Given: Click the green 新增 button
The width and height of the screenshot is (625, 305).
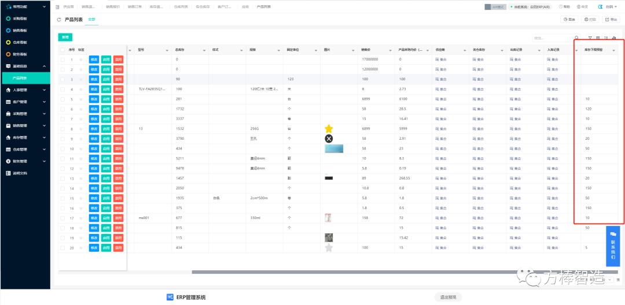Looking at the screenshot, I should (x=65, y=37).
